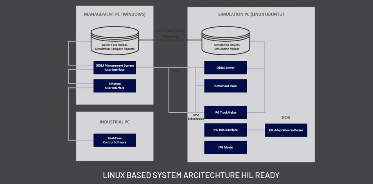Select the IPG TruckMaker block
This screenshot has width=373, height=184.
click(x=225, y=113)
